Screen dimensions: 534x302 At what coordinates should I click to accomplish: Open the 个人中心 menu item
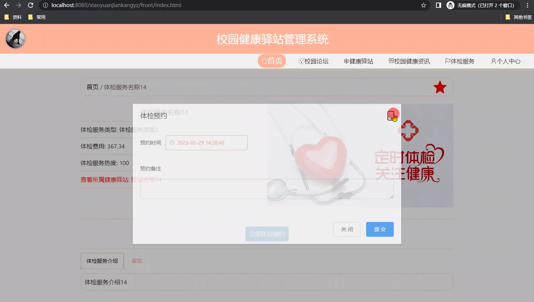point(506,61)
